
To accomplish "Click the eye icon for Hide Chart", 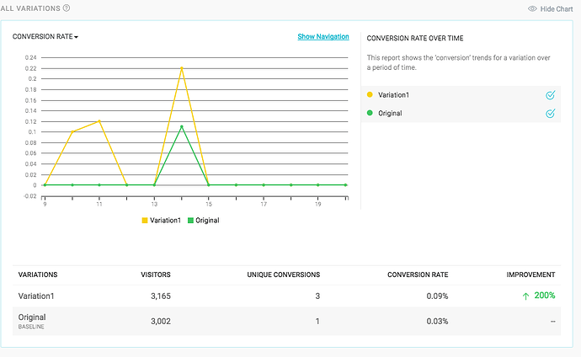I will pos(532,8).
